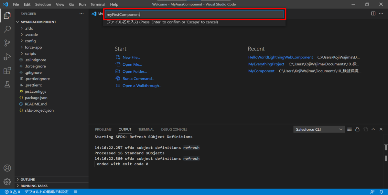Open the View menu
The image size is (388, 195).
60,5
